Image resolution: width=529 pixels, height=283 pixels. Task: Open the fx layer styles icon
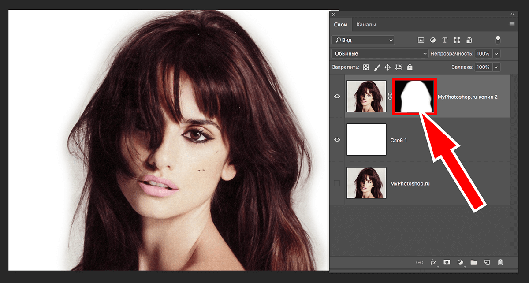click(433, 262)
